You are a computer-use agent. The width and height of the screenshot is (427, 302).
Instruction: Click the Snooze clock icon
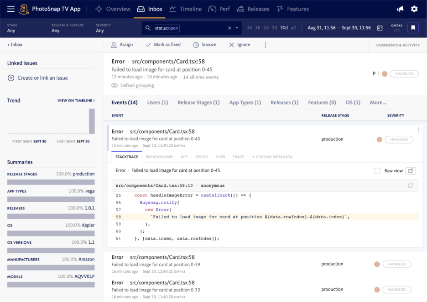pos(196,45)
